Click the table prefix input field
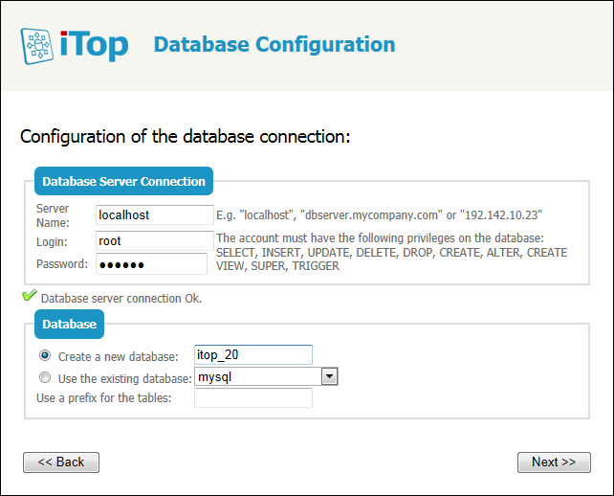This screenshot has width=614, height=496. (252, 398)
